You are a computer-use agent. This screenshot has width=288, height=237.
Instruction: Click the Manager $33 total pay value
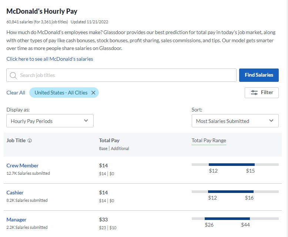click(103, 220)
